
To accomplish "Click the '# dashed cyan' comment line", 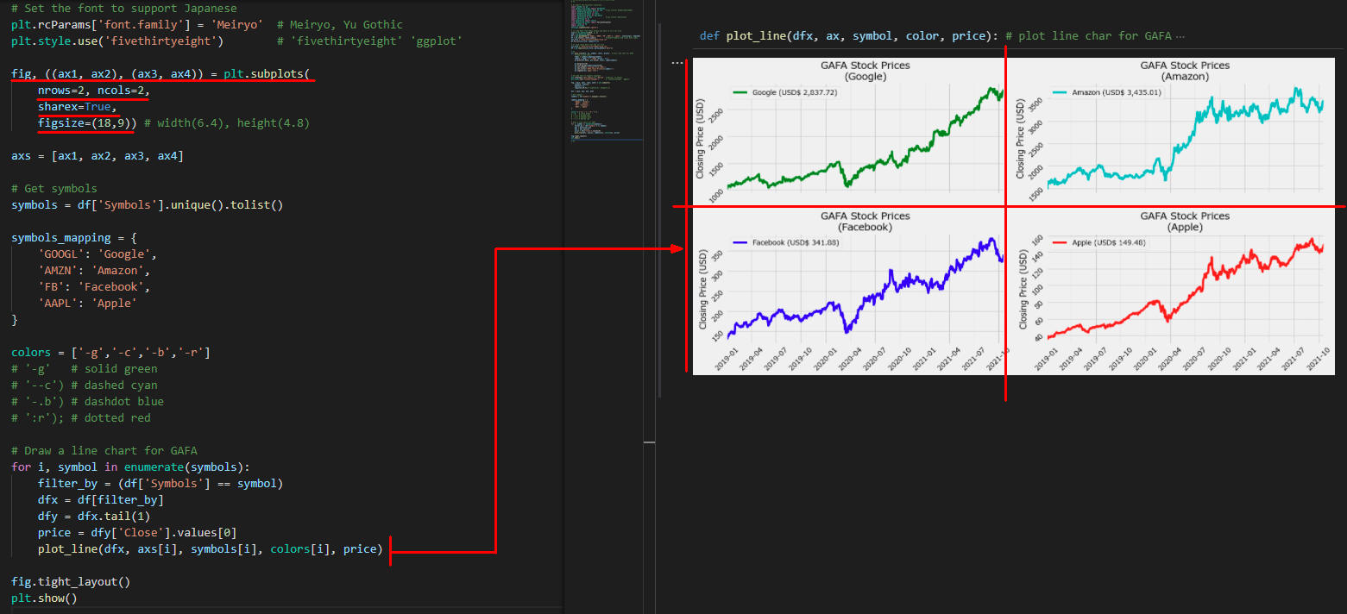I will click(x=85, y=385).
